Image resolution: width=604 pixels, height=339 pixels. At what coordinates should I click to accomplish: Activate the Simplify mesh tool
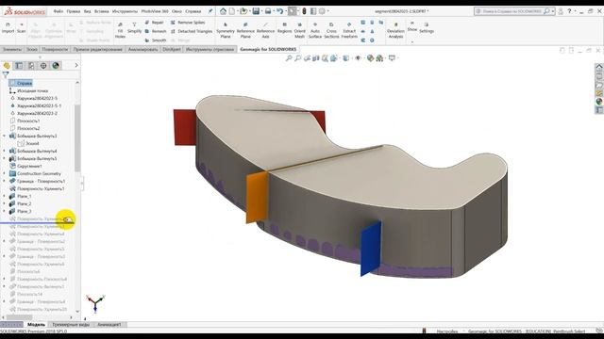(x=134, y=27)
